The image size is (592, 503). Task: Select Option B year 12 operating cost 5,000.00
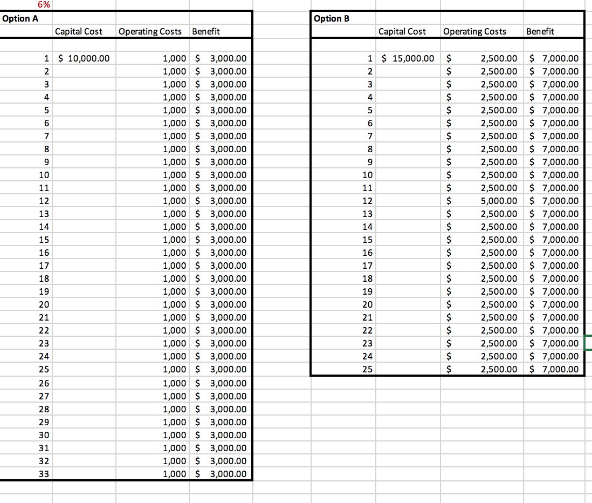482,201
